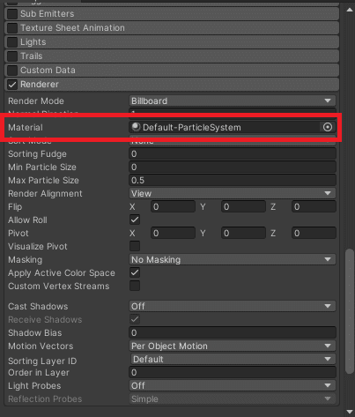Click the Order in Layer field
Image resolution: width=355 pixels, height=417 pixels.
tap(233, 372)
